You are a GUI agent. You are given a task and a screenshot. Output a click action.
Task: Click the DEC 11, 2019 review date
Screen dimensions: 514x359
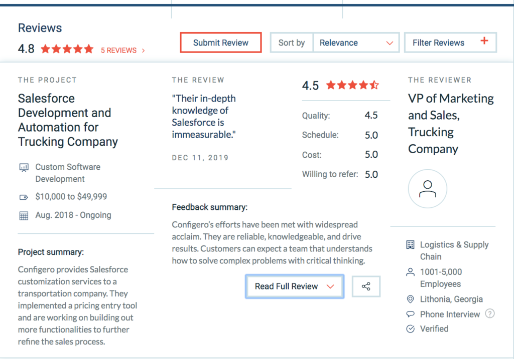pos(200,158)
